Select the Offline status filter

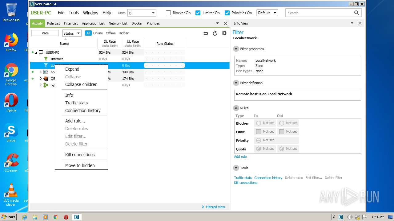tap(111, 33)
